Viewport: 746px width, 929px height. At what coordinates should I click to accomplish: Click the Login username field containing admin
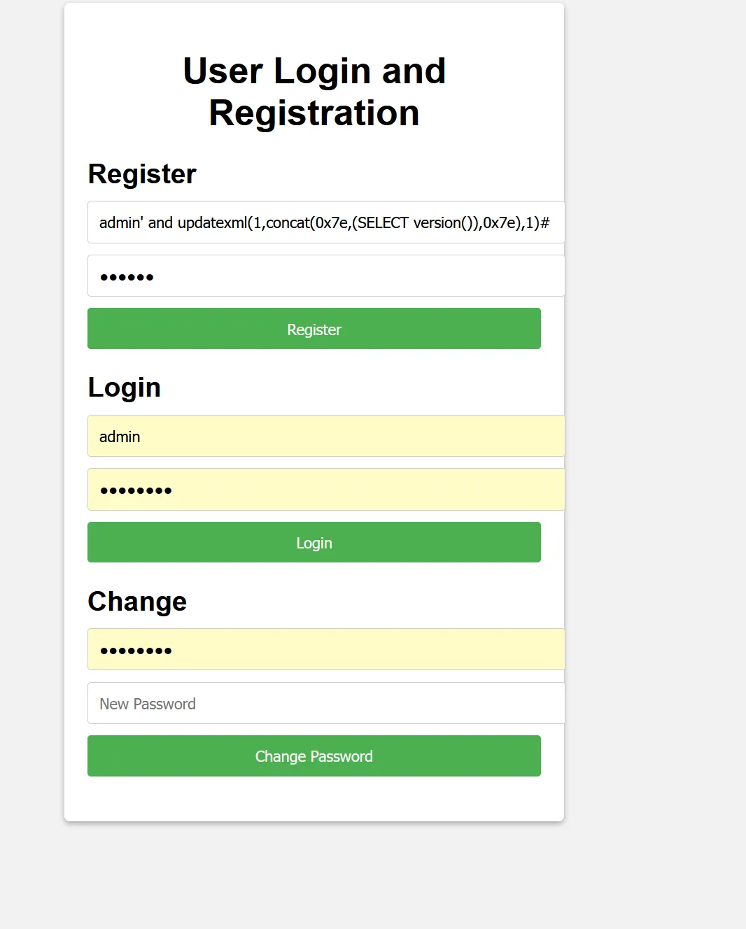coord(325,437)
